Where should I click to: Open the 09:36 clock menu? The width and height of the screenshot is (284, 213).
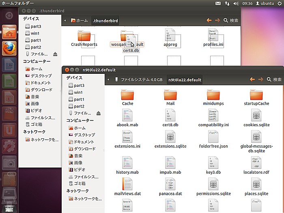pos(247,3)
